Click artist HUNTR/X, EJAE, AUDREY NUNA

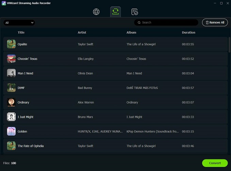coord(100,131)
